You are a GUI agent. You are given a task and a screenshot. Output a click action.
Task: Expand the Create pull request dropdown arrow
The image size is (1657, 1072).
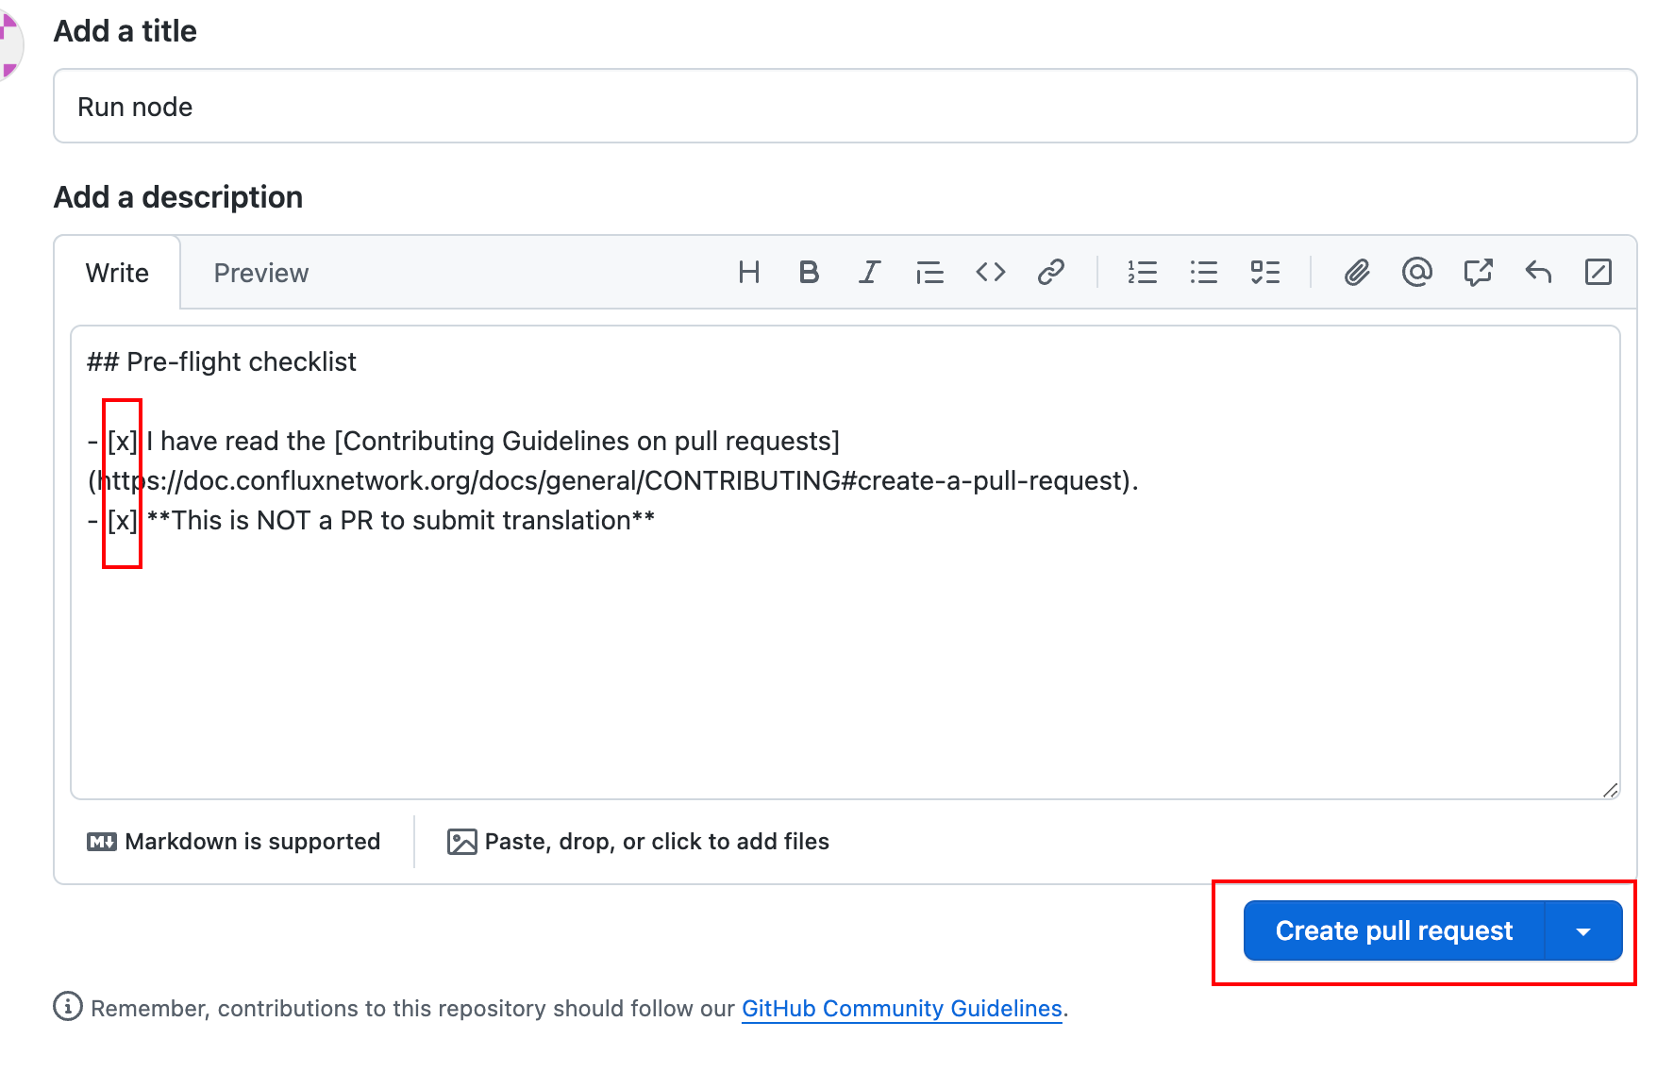[x=1583, y=930]
